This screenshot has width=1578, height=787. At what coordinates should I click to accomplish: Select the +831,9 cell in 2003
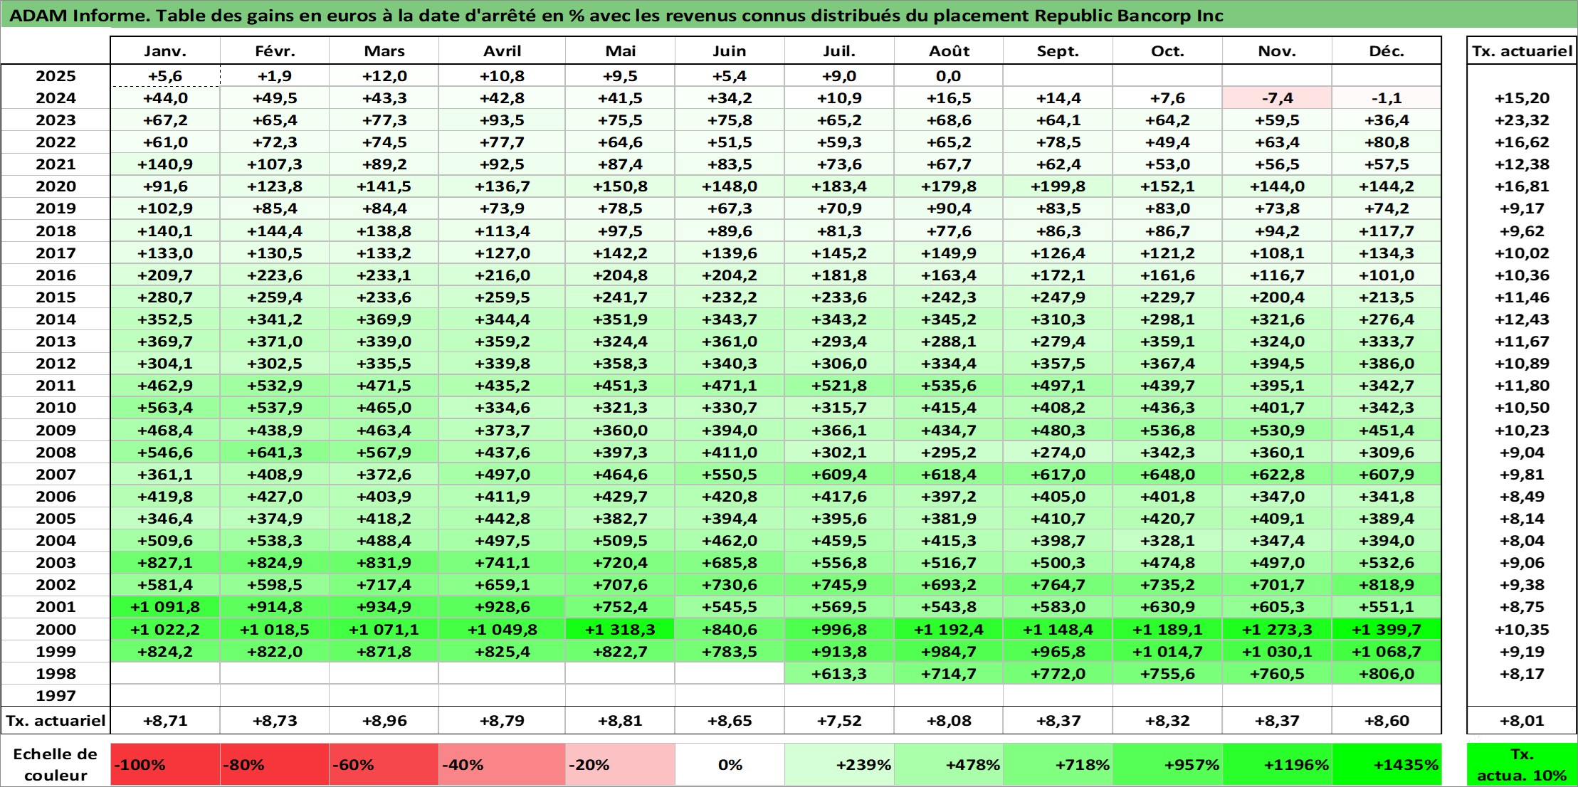tap(384, 563)
